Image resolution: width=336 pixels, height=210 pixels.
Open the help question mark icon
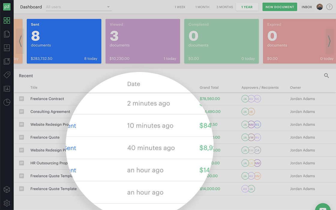(329, 7)
